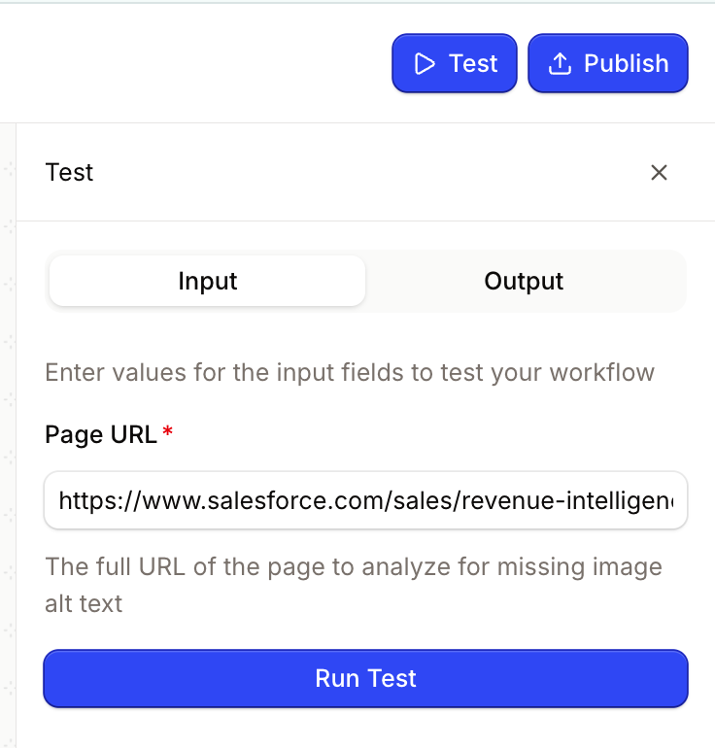
Task: Focus the Page URL input field
Action: coord(365,500)
